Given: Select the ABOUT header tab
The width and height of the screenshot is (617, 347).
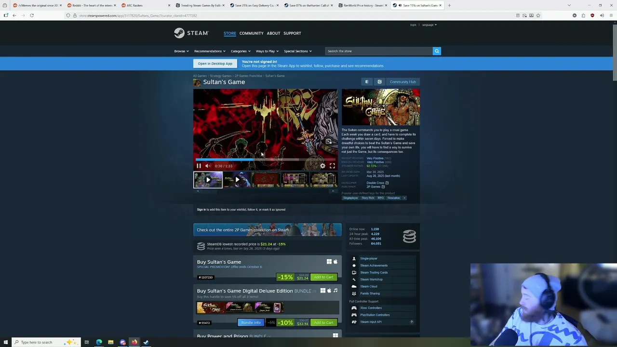Looking at the screenshot, I should point(273,33).
